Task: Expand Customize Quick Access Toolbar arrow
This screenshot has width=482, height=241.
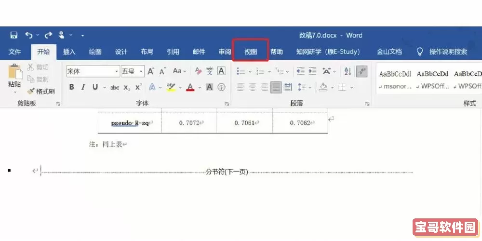Action: (x=82, y=36)
